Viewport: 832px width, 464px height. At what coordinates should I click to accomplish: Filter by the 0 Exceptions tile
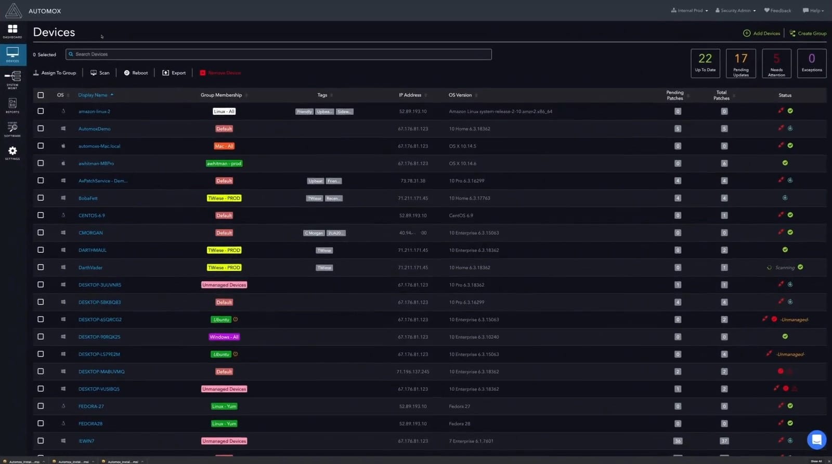pyautogui.click(x=812, y=63)
